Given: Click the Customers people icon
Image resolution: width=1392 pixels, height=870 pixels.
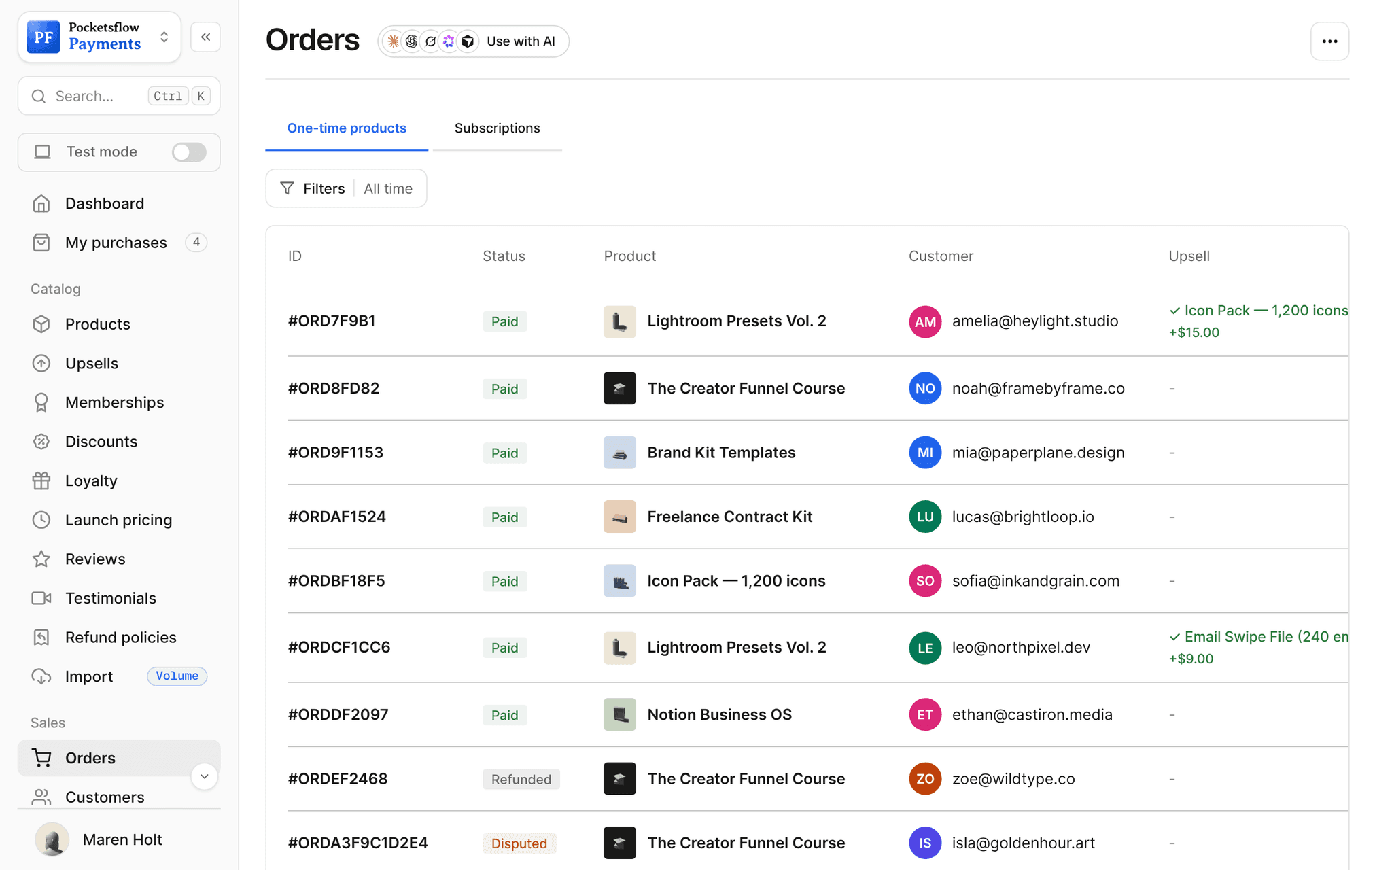Looking at the screenshot, I should pos(41,797).
